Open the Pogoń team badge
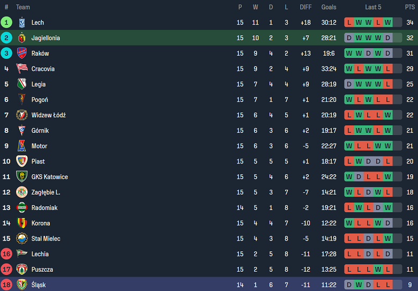 click(x=22, y=100)
